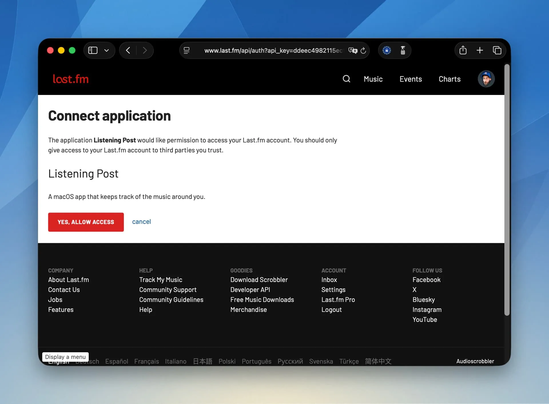Click the Listening Post heading text
The width and height of the screenshot is (549, 404).
83,174
